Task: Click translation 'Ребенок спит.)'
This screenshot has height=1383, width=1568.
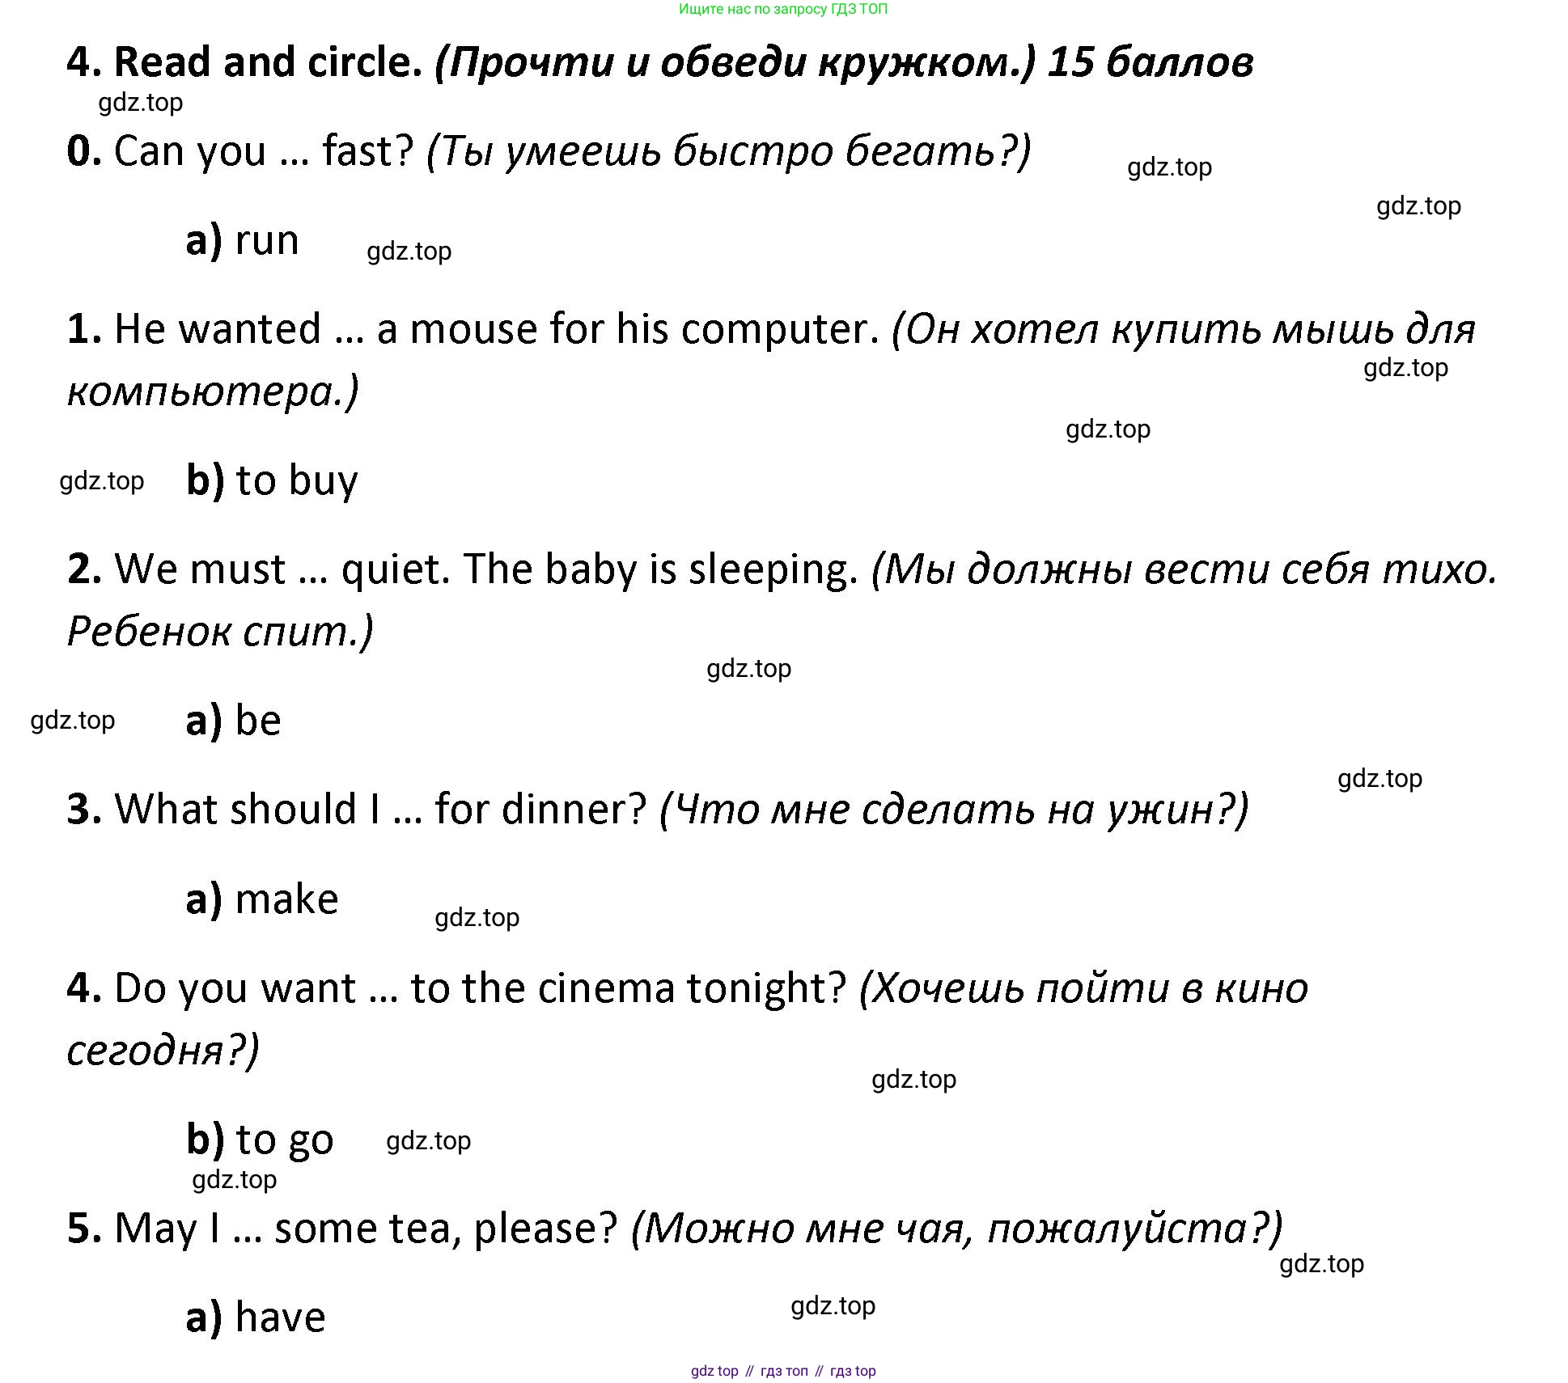Action: [220, 631]
